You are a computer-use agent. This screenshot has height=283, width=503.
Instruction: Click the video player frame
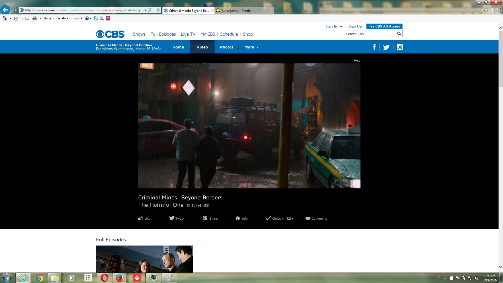click(249, 126)
